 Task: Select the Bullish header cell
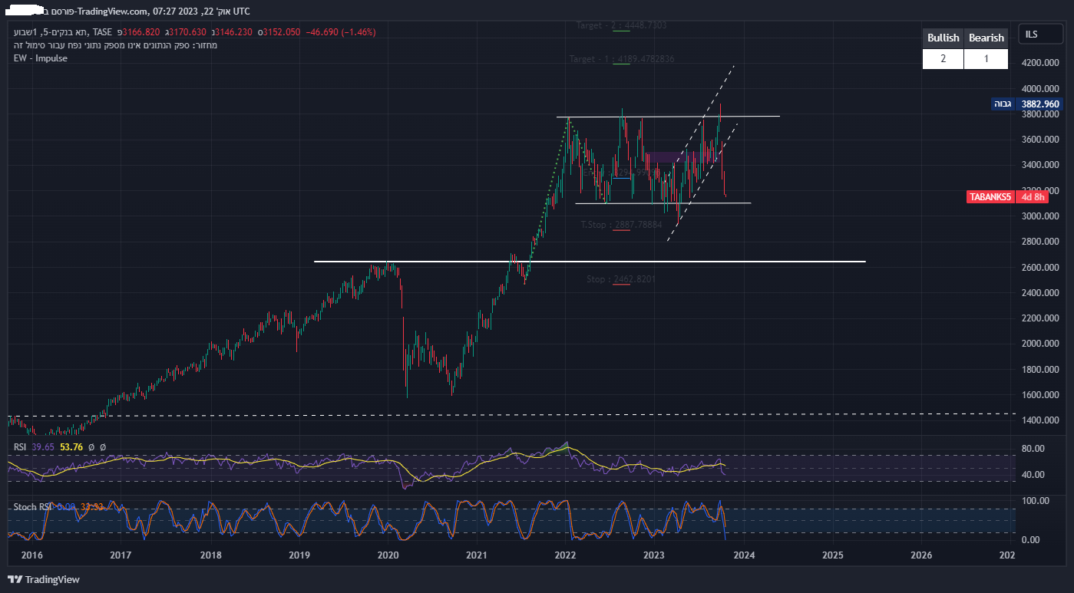[x=943, y=38]
